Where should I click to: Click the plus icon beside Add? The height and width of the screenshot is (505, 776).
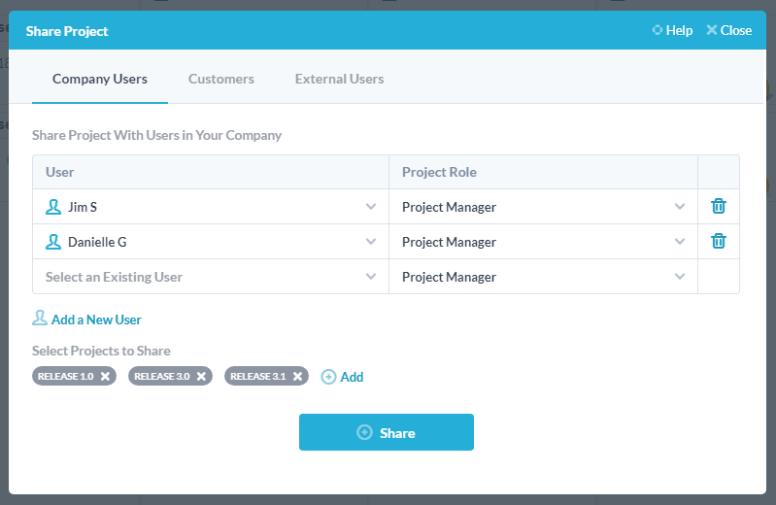pyautogui.click(x=328, y=377)
